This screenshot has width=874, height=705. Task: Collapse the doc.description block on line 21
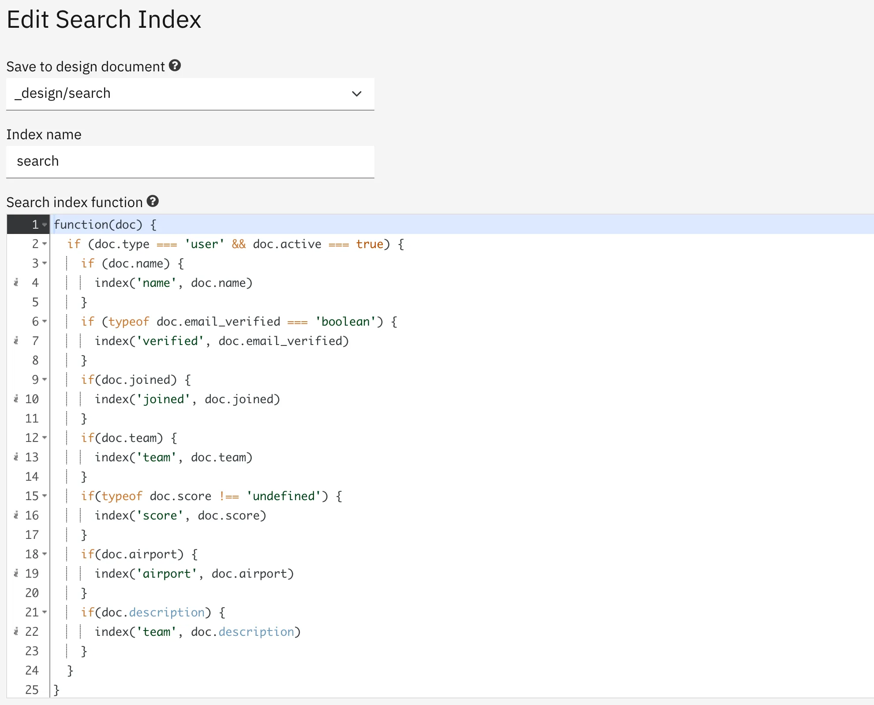click(x=45, y=612)
